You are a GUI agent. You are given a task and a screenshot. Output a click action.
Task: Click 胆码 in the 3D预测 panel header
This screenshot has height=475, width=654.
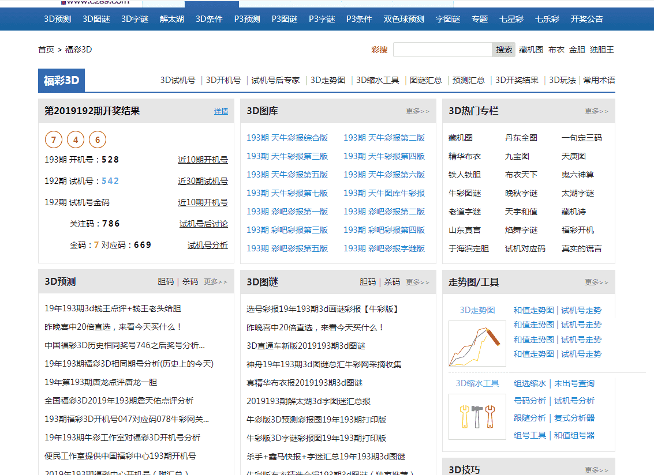pos(166,282)
